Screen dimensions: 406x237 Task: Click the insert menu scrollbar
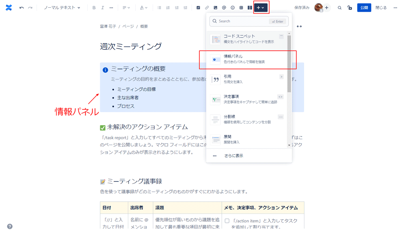click(289, 64)
